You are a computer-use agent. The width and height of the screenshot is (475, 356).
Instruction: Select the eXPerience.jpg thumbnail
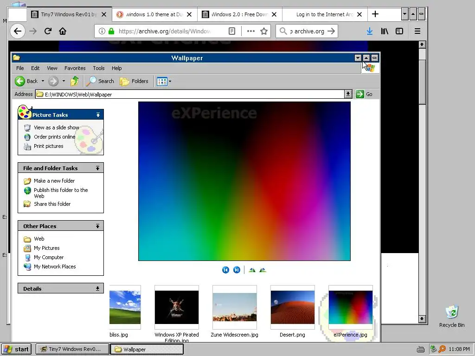[x=351, y=307]
